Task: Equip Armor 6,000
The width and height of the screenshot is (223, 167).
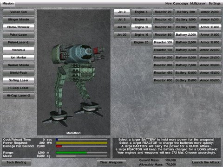Action: coord(210,19)
